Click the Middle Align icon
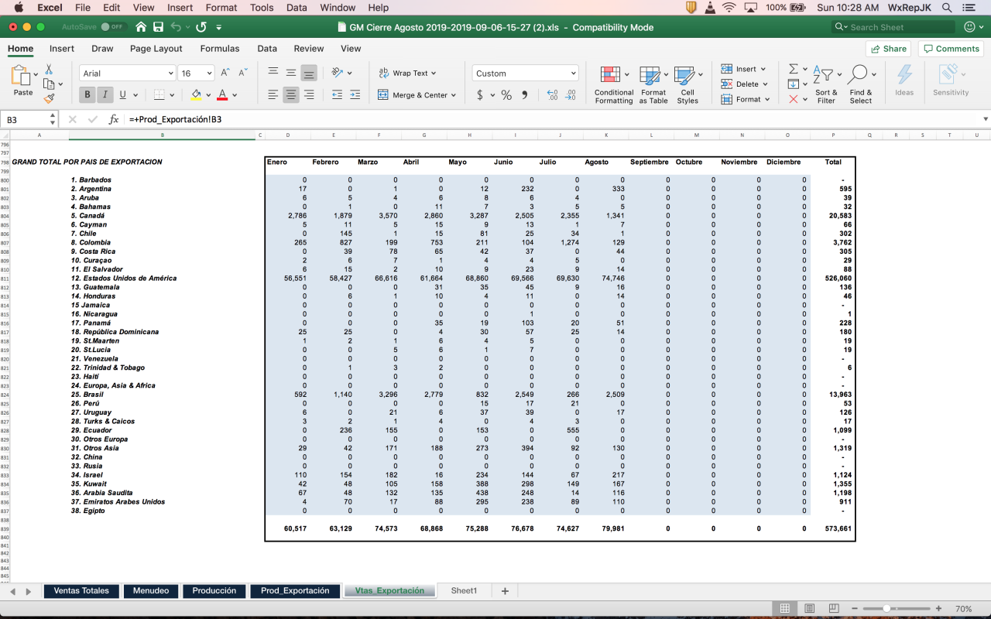991x619 pixels. point(291,73)
